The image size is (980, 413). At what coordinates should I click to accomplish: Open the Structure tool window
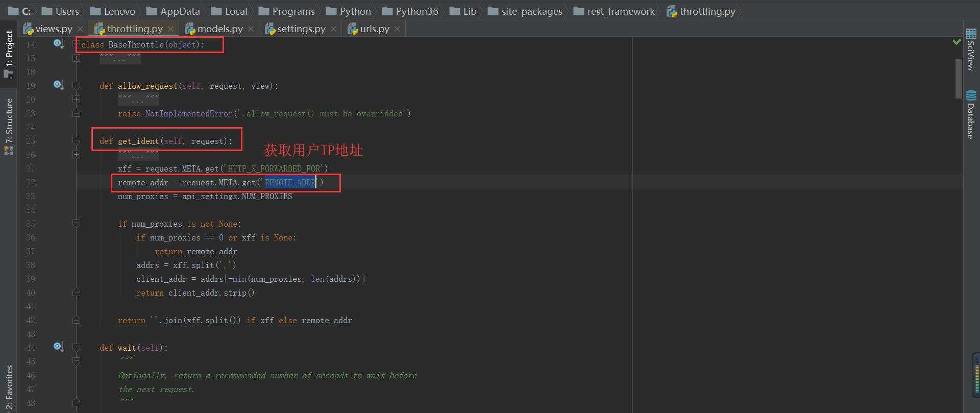pyautogui.click(x=9, y=126)
